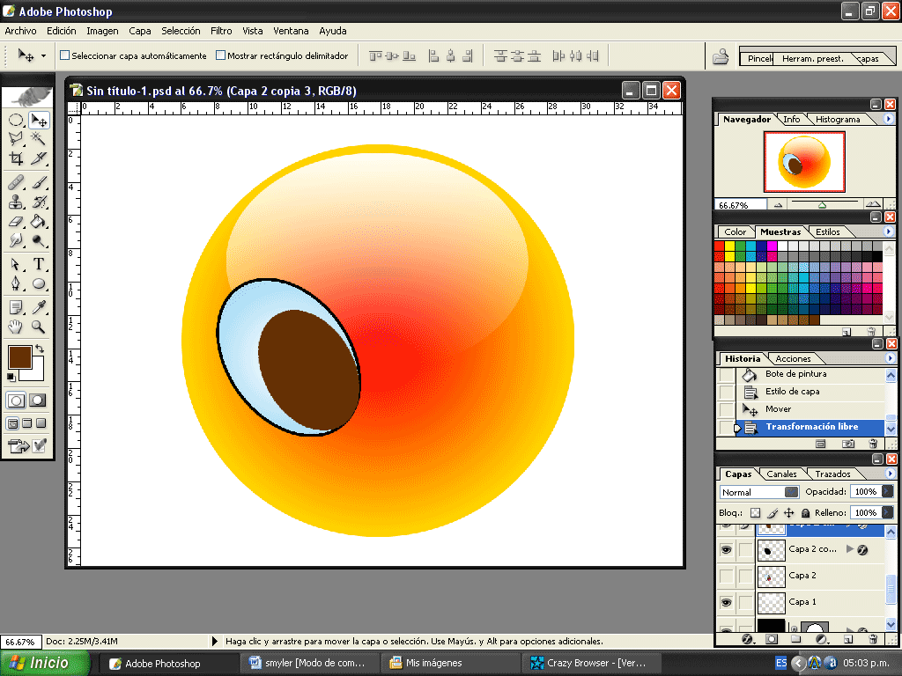Select the Clone Stamp tool
The height and width of the screenshot is (676, 902).
(x=16, y=202)
